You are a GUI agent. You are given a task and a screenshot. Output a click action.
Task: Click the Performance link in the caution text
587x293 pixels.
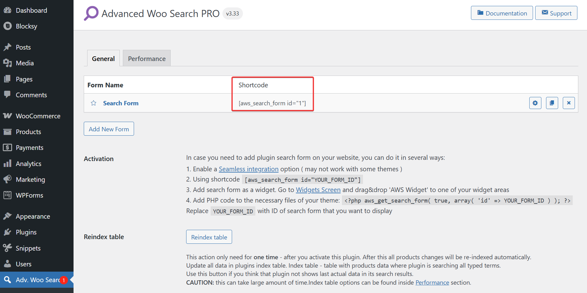tap(432, 282)
